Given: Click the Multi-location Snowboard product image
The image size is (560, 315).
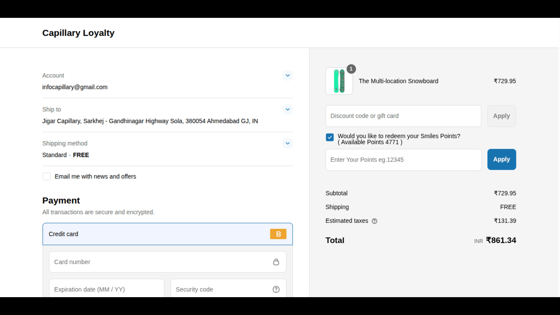Looking at the screenshot, I should click(339, 81).
